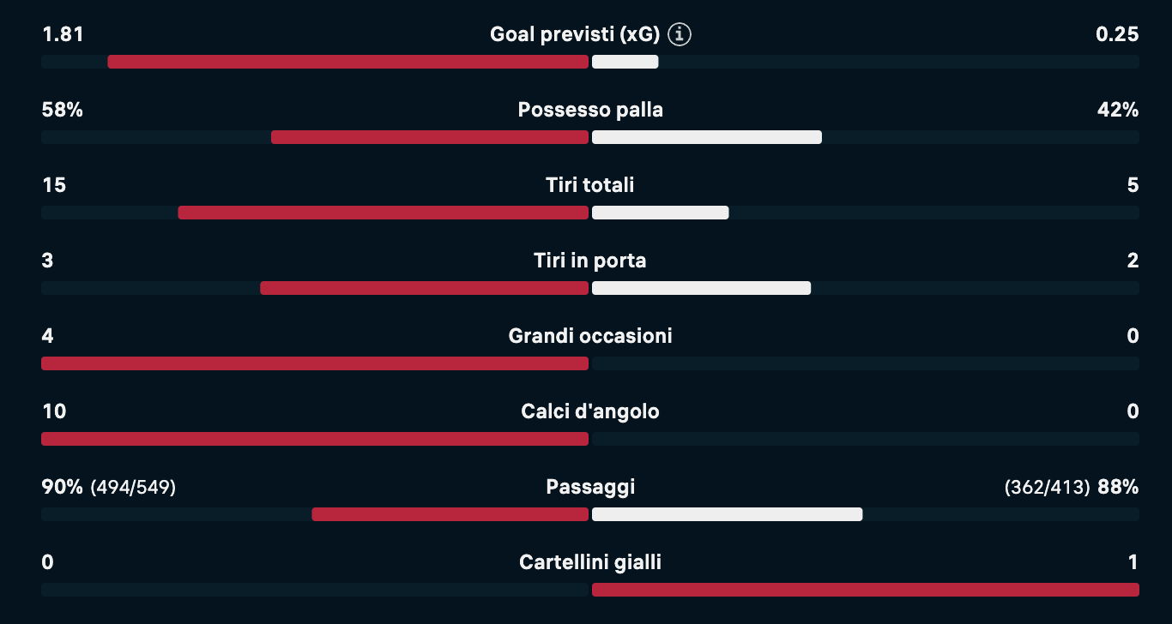Select the Goal previsti (xG) label
Viewport: 1172px width, 624px height.
[575, 34]
